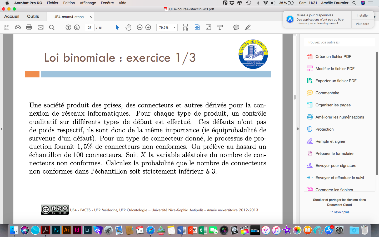Open the Find text magnifier tool
The width and height of the screenshot is (379, 237).
pos(52,27)
